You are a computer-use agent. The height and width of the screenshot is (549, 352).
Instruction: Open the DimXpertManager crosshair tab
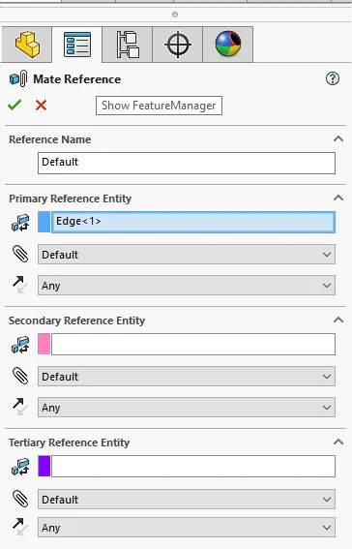[178, 45]
